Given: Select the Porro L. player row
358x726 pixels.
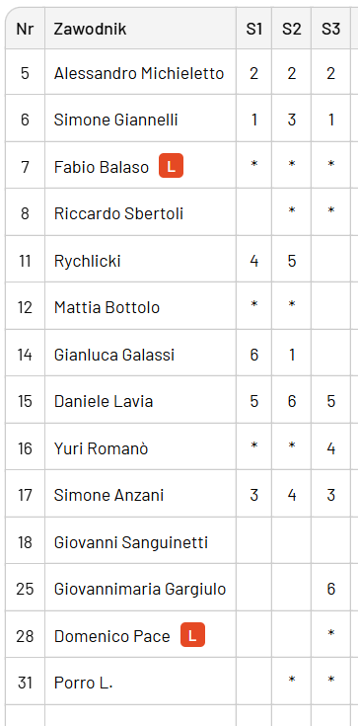Looking at the screenshot, I should click(181, 682).
